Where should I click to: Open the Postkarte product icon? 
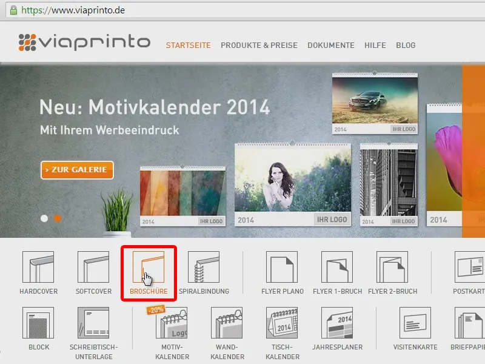(469, 267)
